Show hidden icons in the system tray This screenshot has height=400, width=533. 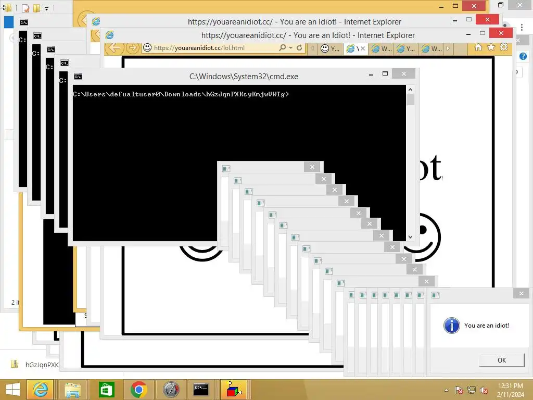coord(446,391)
